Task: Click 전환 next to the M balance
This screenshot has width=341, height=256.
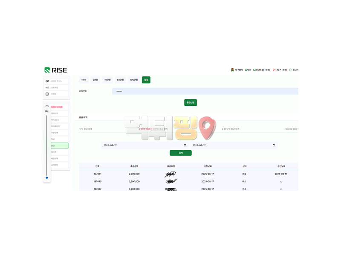Action: click(267, 70)
